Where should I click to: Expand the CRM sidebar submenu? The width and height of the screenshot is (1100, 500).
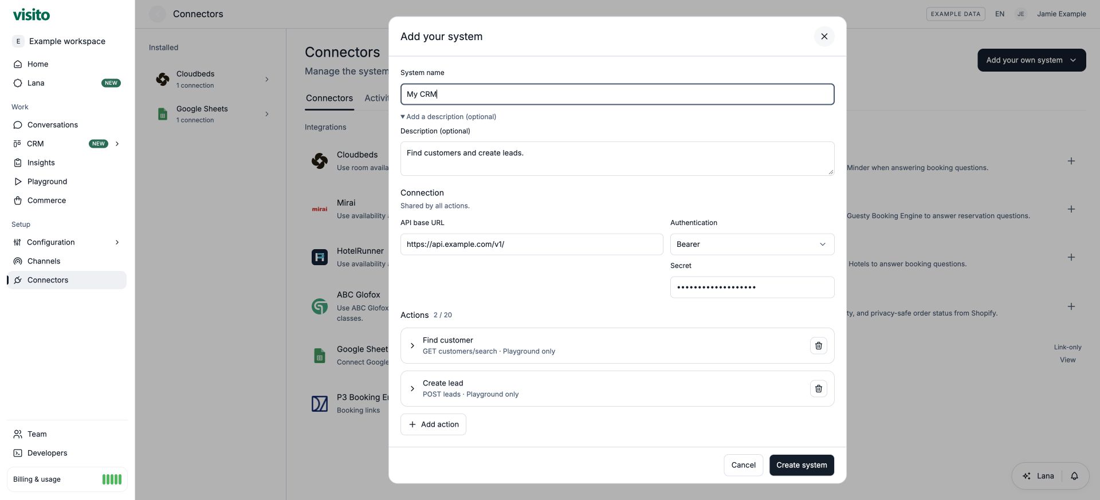pyautogui.click(x=117, y=144)
